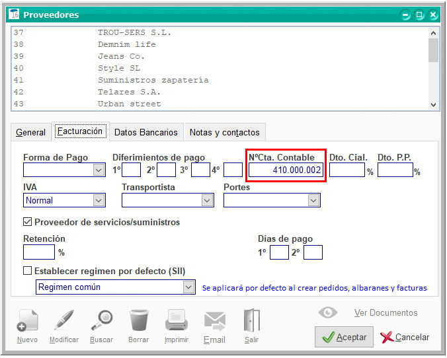Enable Establecer regimen por defecto (SII)
Screen dimensions: 447x358
(x=27, y=271)
